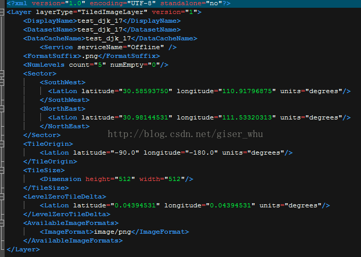361x257 pixels.
Task: Click the closing AvailableImageFormats tag
Action: click(73, 240)
